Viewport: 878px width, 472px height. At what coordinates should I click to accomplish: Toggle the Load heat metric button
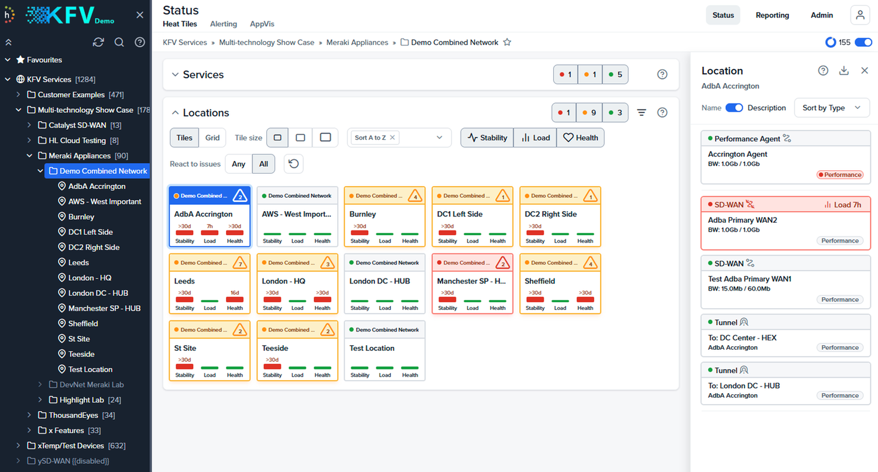(535, 137)
